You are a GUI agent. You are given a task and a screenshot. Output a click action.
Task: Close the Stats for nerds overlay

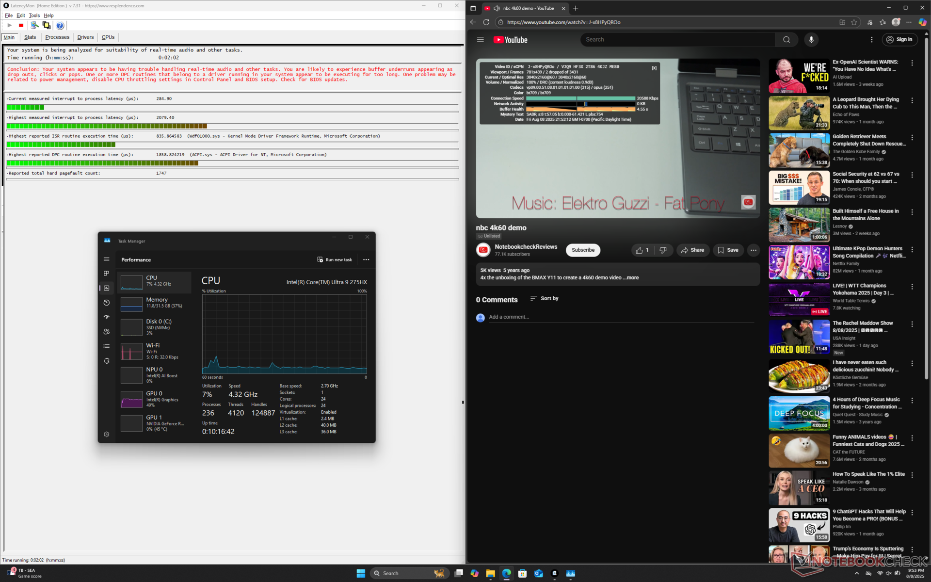pos(654,68)
